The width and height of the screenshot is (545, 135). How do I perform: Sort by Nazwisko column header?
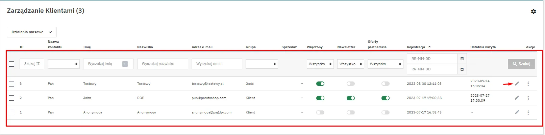[x=145, y=47]
